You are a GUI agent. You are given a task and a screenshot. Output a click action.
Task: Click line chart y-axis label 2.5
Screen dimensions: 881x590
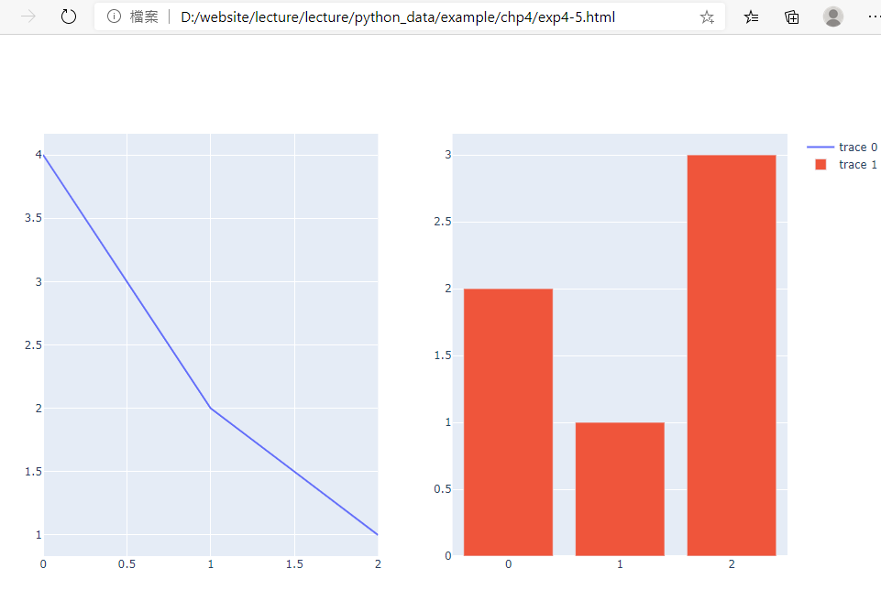click(33, 344)
